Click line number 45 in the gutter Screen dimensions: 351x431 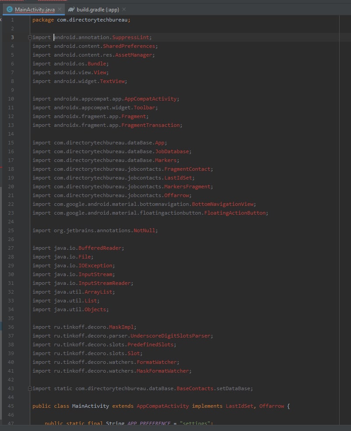[x=11, y=406]
